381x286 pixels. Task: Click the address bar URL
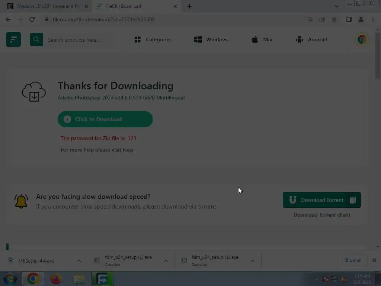104,19
